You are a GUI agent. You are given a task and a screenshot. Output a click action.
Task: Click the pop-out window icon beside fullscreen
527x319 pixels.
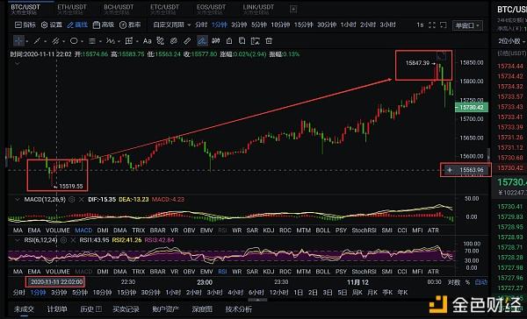444,25
